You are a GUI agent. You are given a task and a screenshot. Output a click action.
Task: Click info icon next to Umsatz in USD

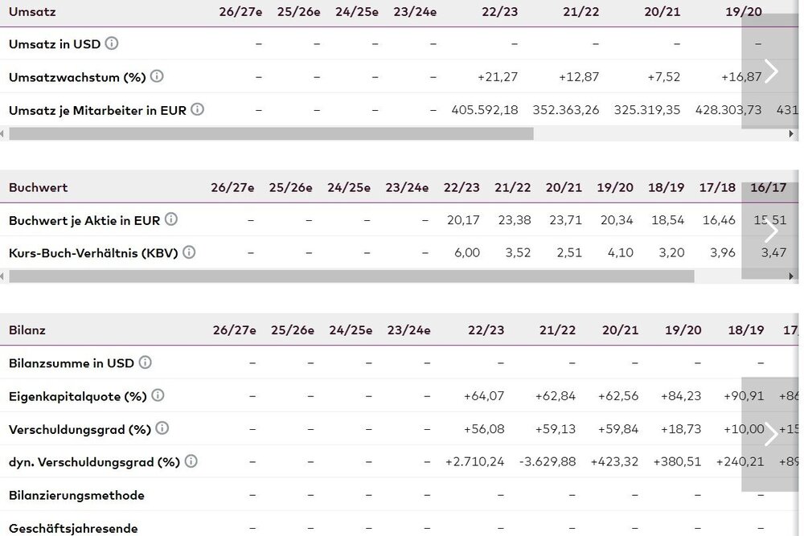(x=112, y=43)
